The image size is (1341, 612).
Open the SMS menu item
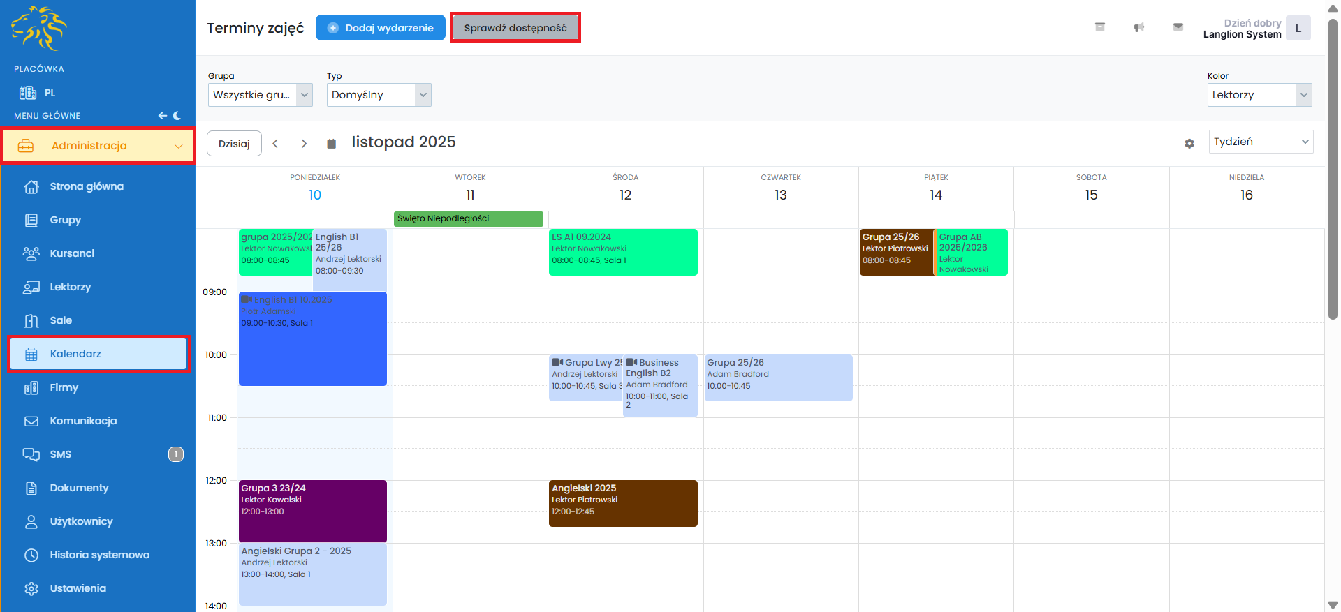(61, 454)
